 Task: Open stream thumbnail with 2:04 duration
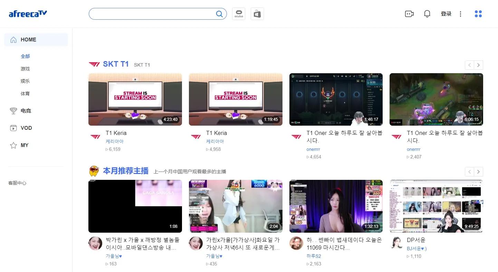(x=236, y=206)
